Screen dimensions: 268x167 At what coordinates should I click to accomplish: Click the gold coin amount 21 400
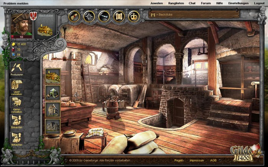[x=21, y=44]
